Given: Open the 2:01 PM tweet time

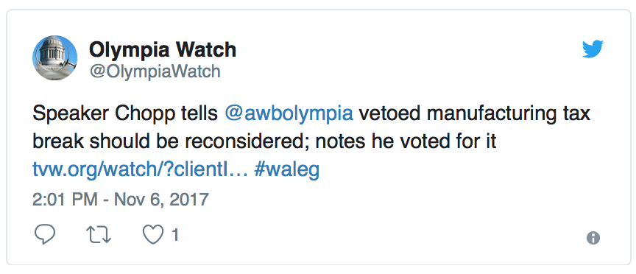Looking at the screenshot, I should [65, 200].
